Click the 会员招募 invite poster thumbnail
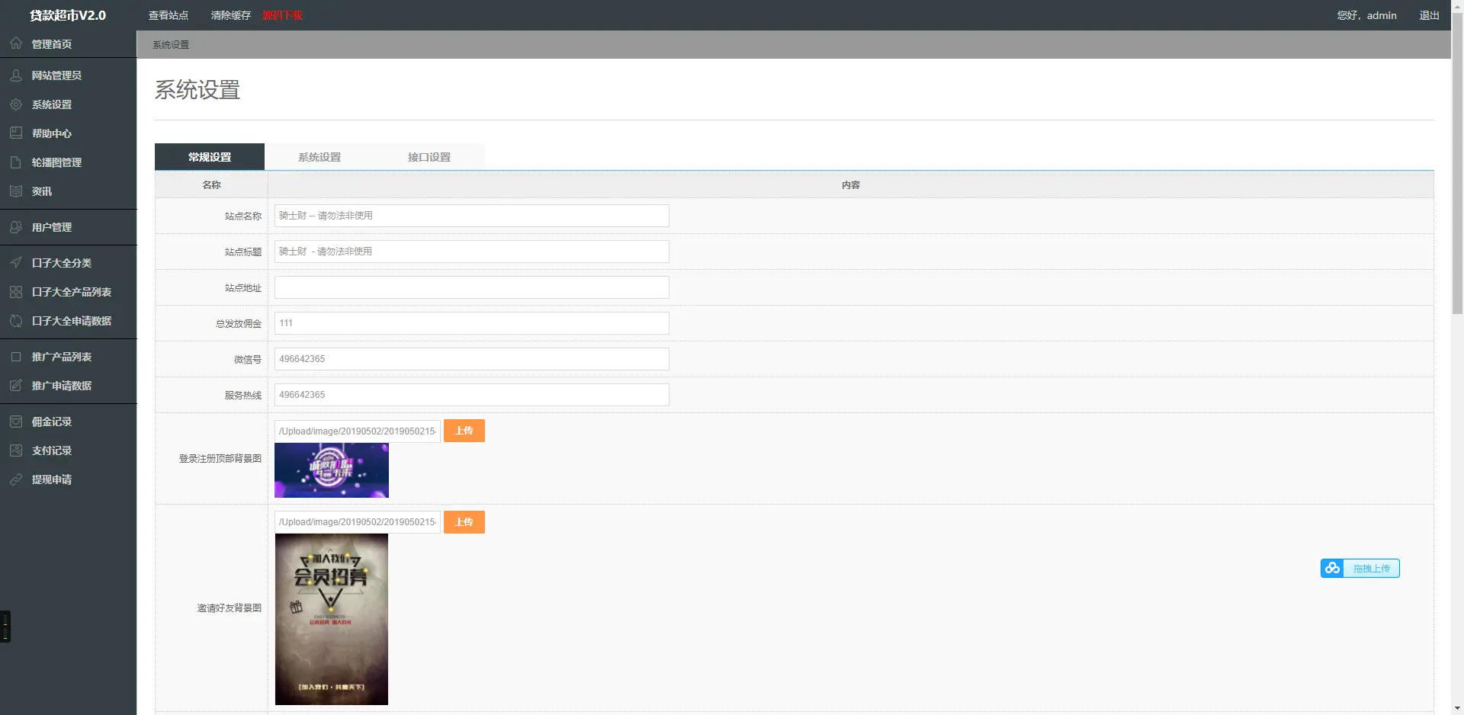Image resolution: width=1464 pixels, height=715 pixels. 332,619
